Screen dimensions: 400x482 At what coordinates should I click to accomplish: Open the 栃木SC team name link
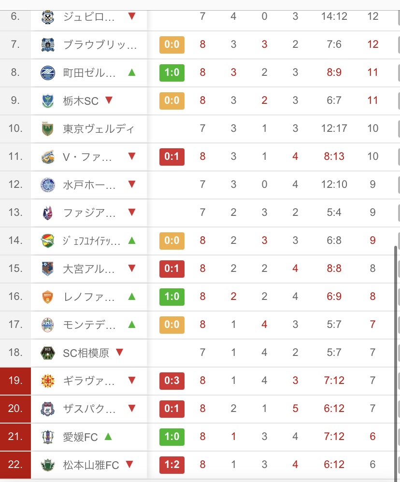pos(81,101)
